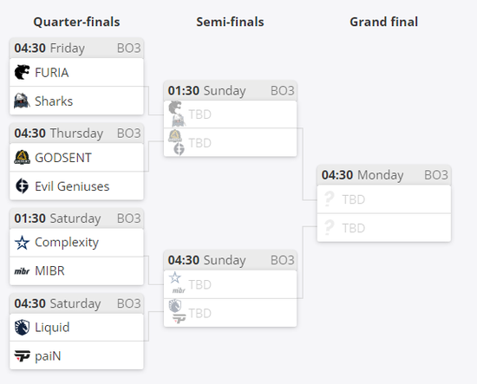This screenshot has width=477, height=384.
Task: Click the FURIA panther logo
Action: 22,72
